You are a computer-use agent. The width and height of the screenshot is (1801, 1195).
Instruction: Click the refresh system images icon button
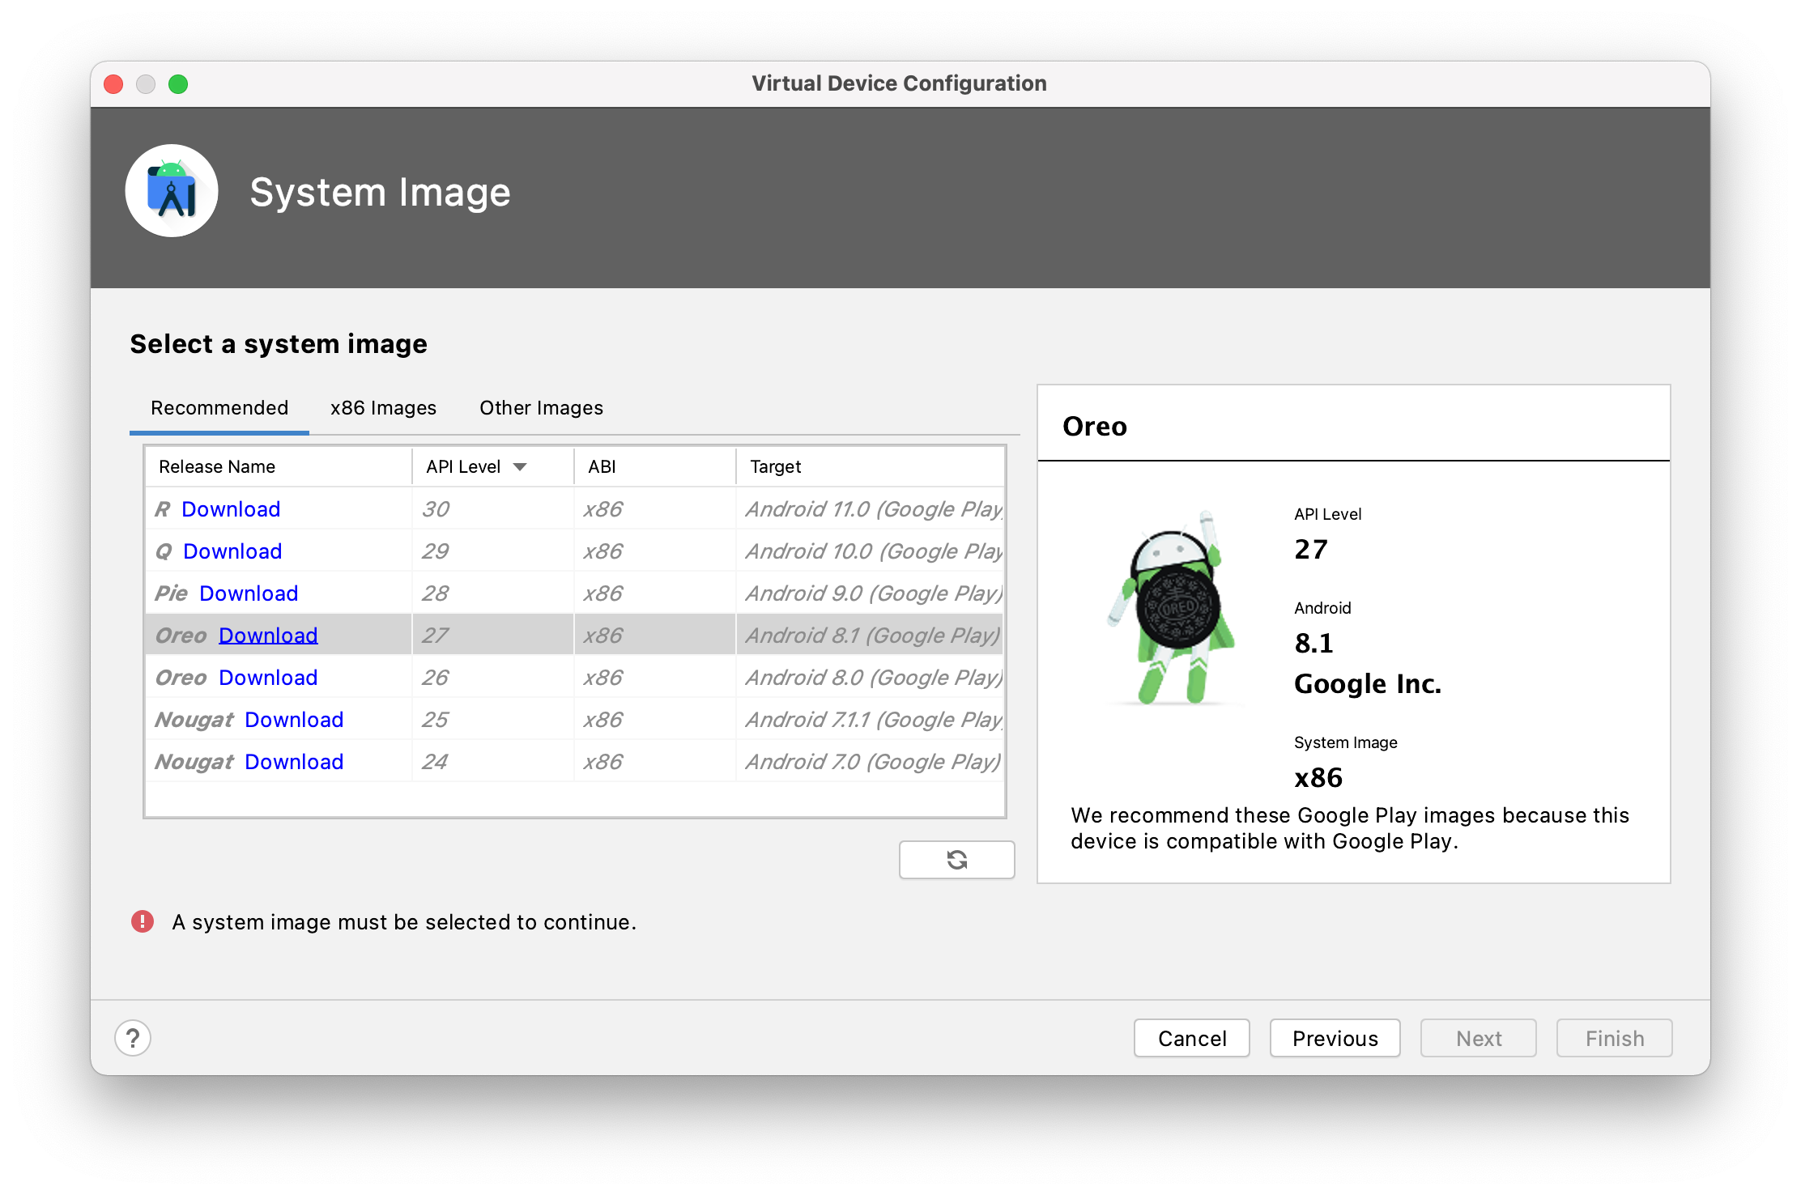tap(956, 859)
